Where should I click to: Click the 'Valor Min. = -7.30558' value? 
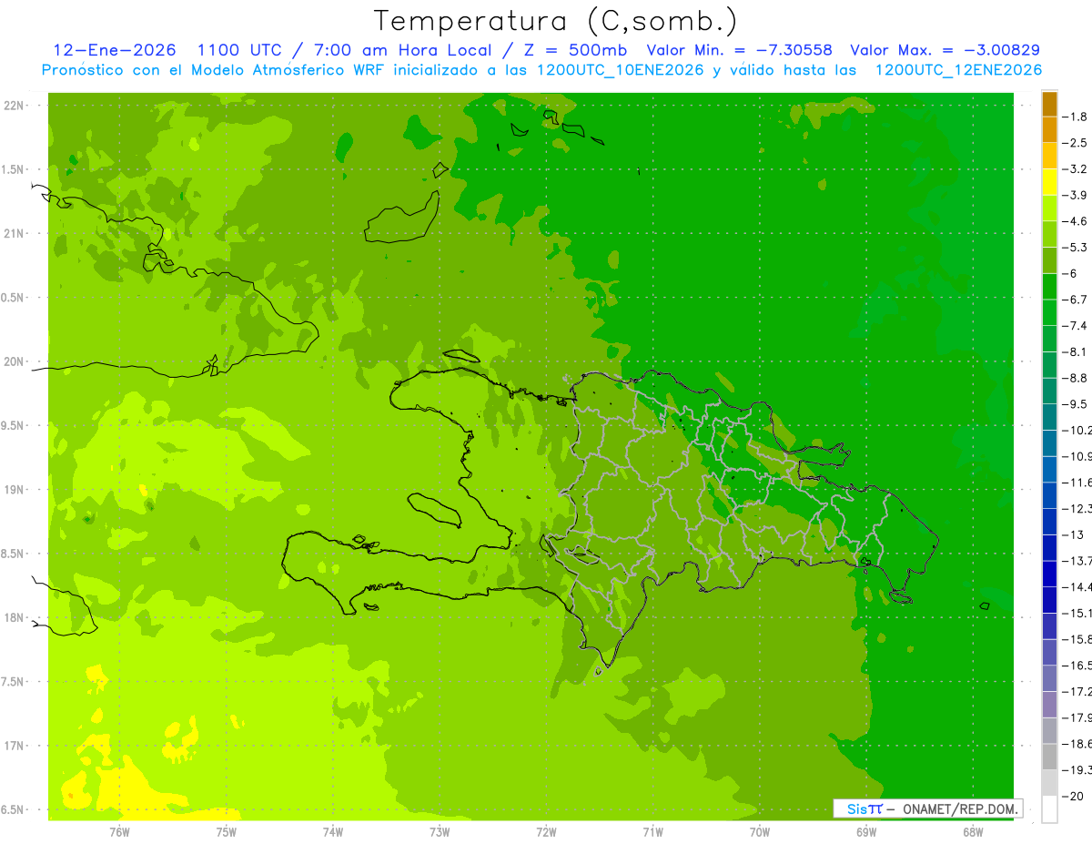tap(739, 50)
